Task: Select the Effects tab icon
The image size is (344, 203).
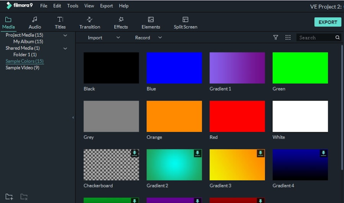Action: coord(121,20)
